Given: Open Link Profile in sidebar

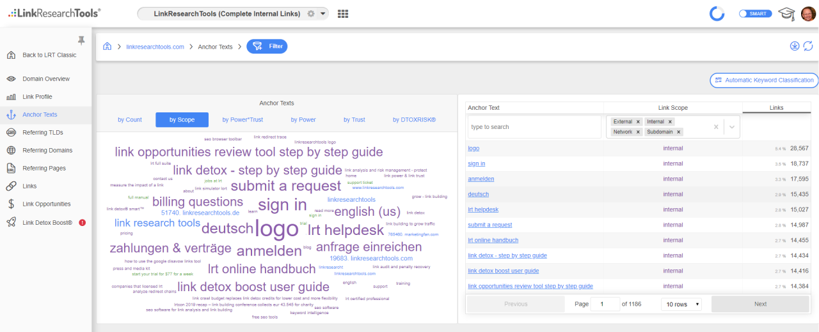Looking at the screenshot, I should [x=37, y=97].
